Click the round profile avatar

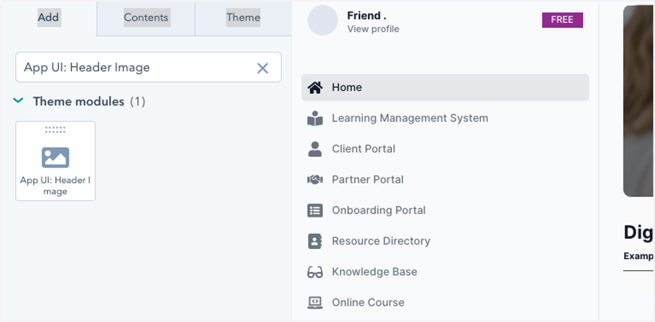(323, 20)
